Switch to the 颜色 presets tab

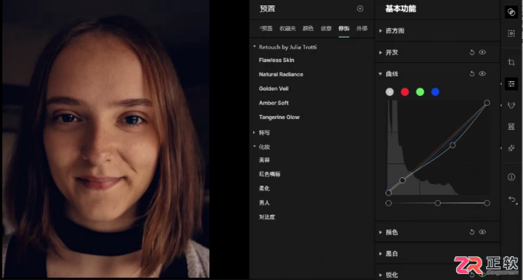coord(308,28)
